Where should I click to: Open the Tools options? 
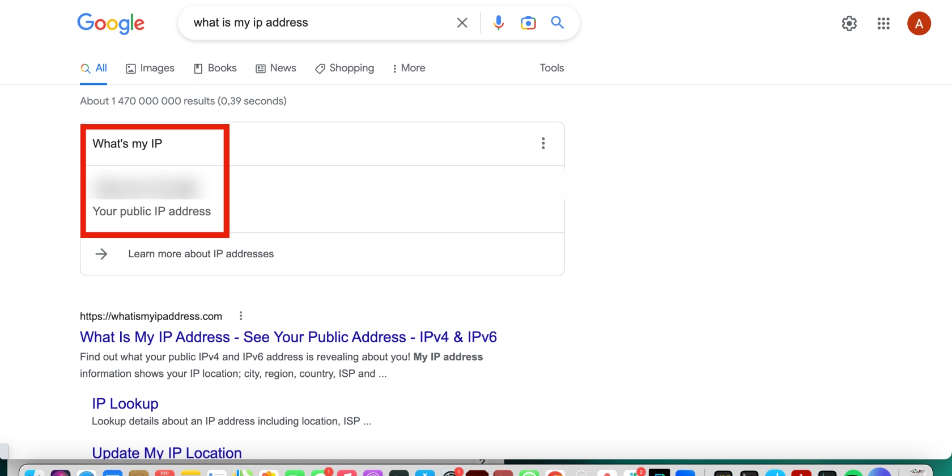[x=552, y=68]
